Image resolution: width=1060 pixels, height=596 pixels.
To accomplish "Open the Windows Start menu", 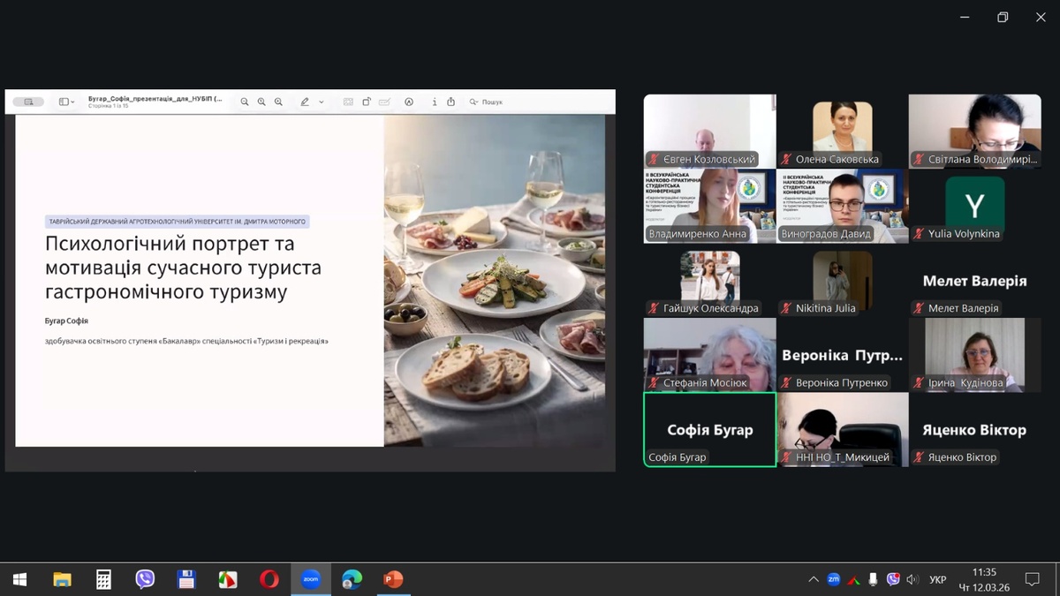I will coord(19,579).
